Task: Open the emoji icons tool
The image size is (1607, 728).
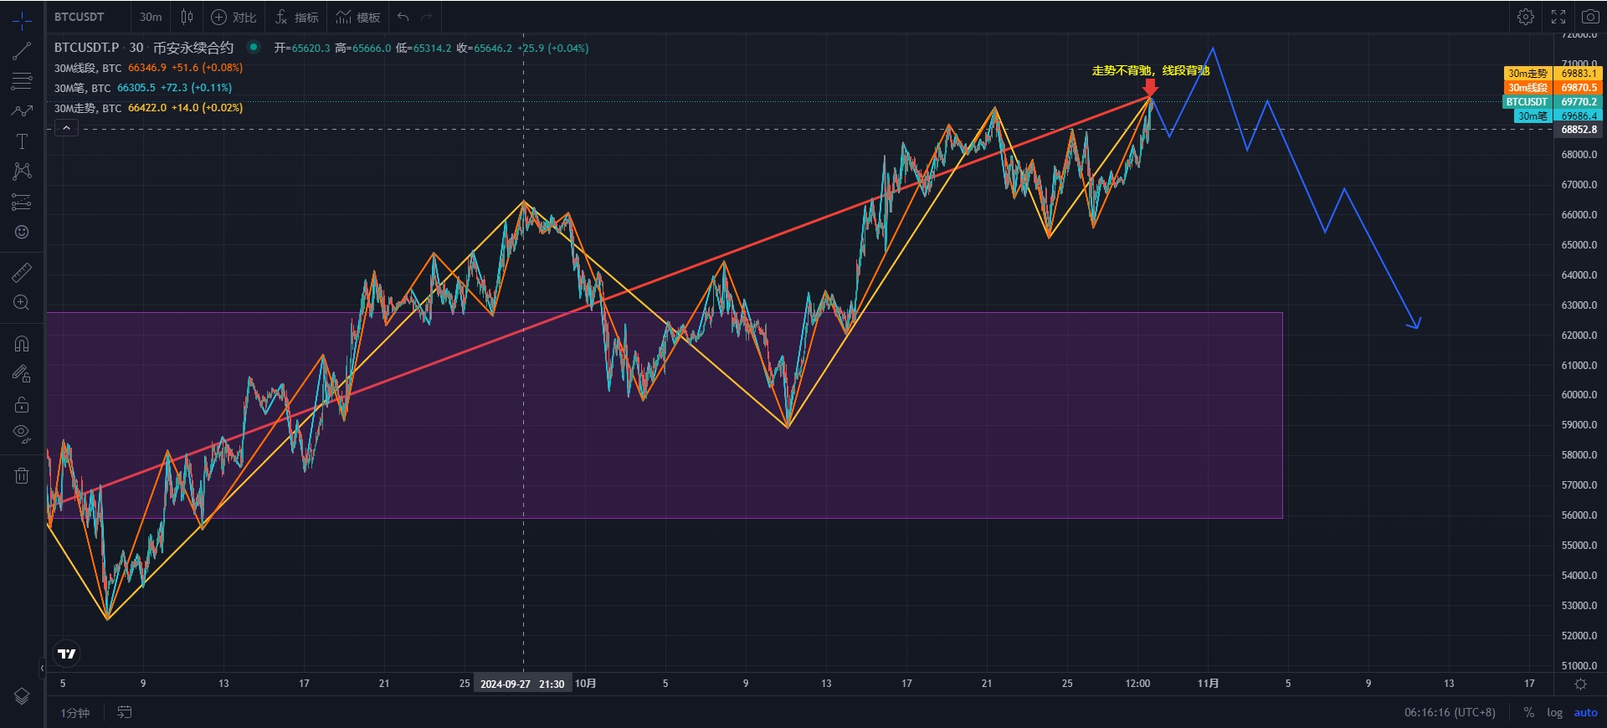Action: 22,232
